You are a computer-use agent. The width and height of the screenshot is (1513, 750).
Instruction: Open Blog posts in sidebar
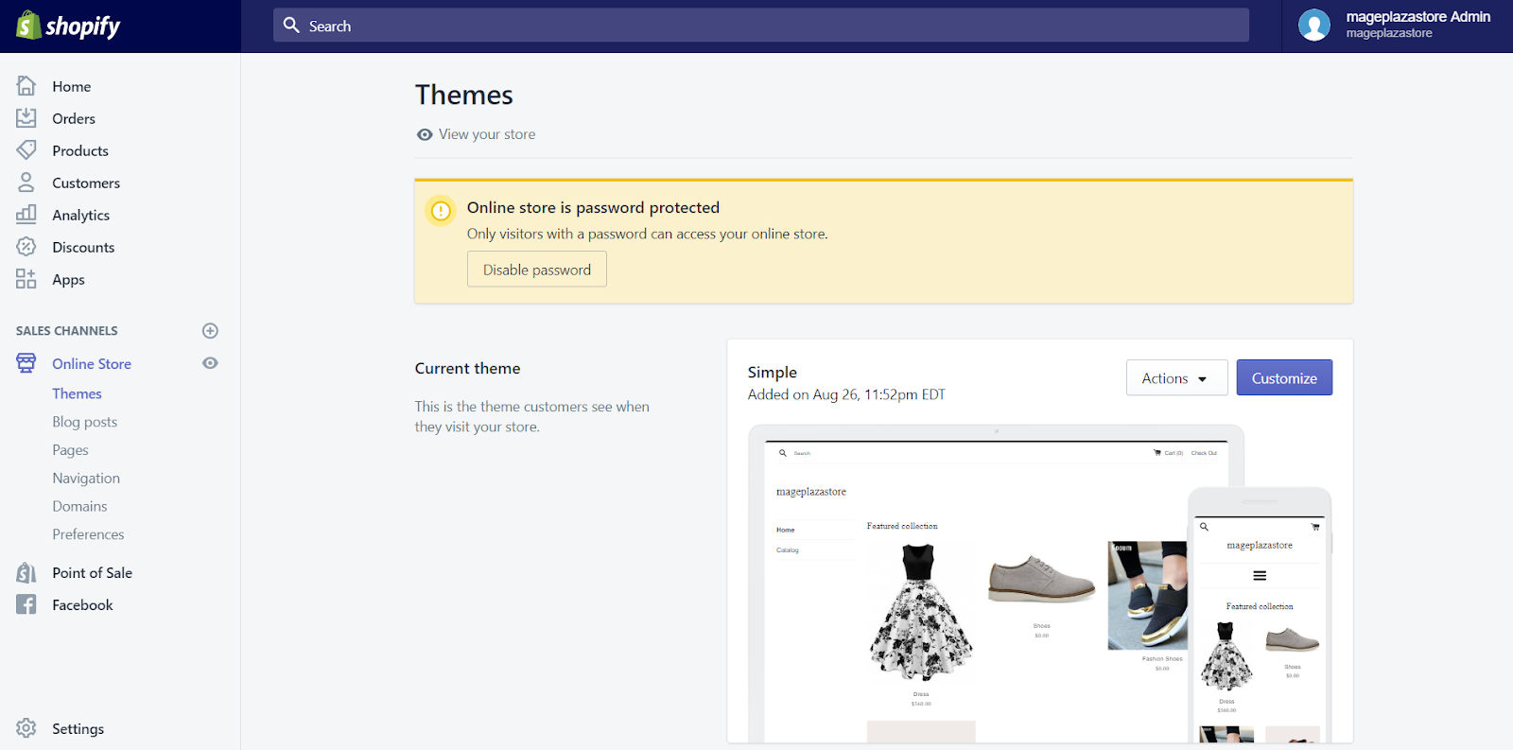tap(85, 422)
